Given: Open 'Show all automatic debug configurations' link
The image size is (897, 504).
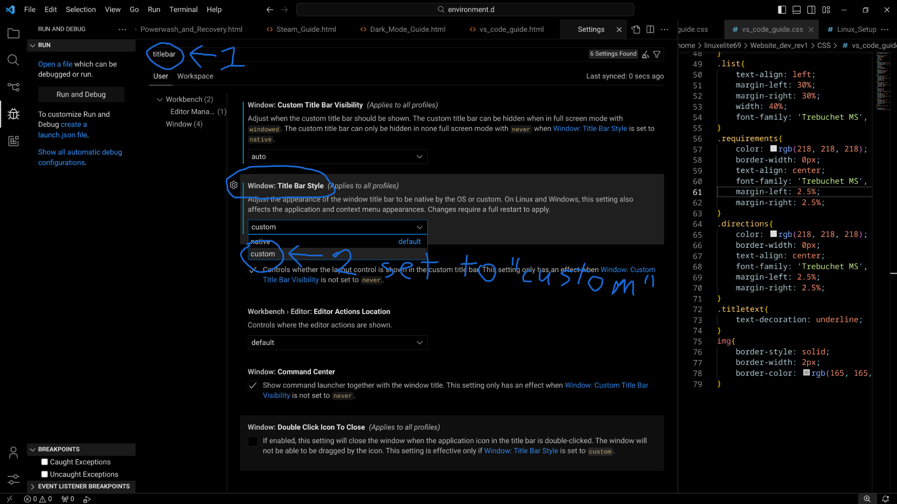Looking at the screenshot, I should [x=80, y=158].
